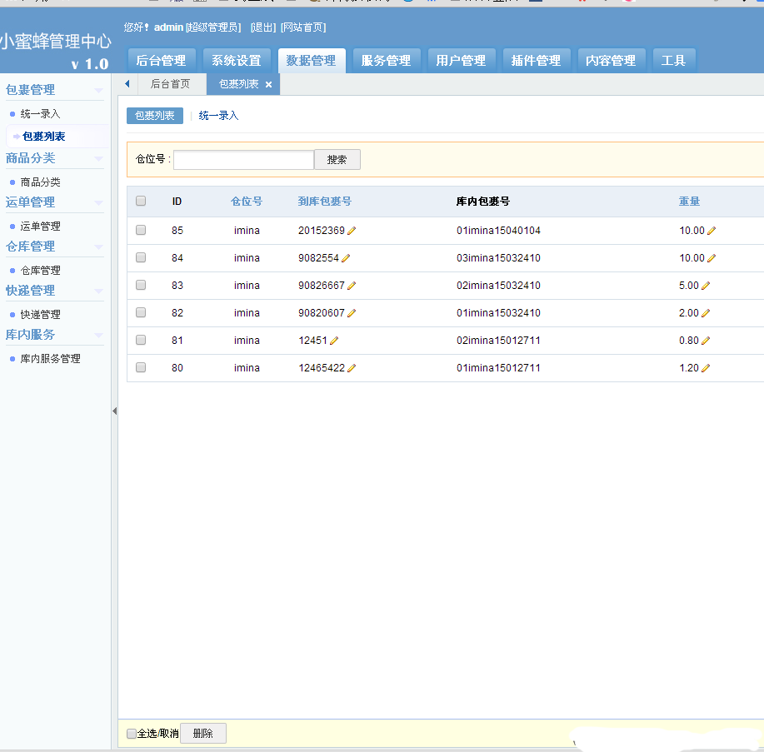Edit arrival package number 20152369 pencil icon
Viewport: 764px width, 752px height.
(x=352, y=231)
